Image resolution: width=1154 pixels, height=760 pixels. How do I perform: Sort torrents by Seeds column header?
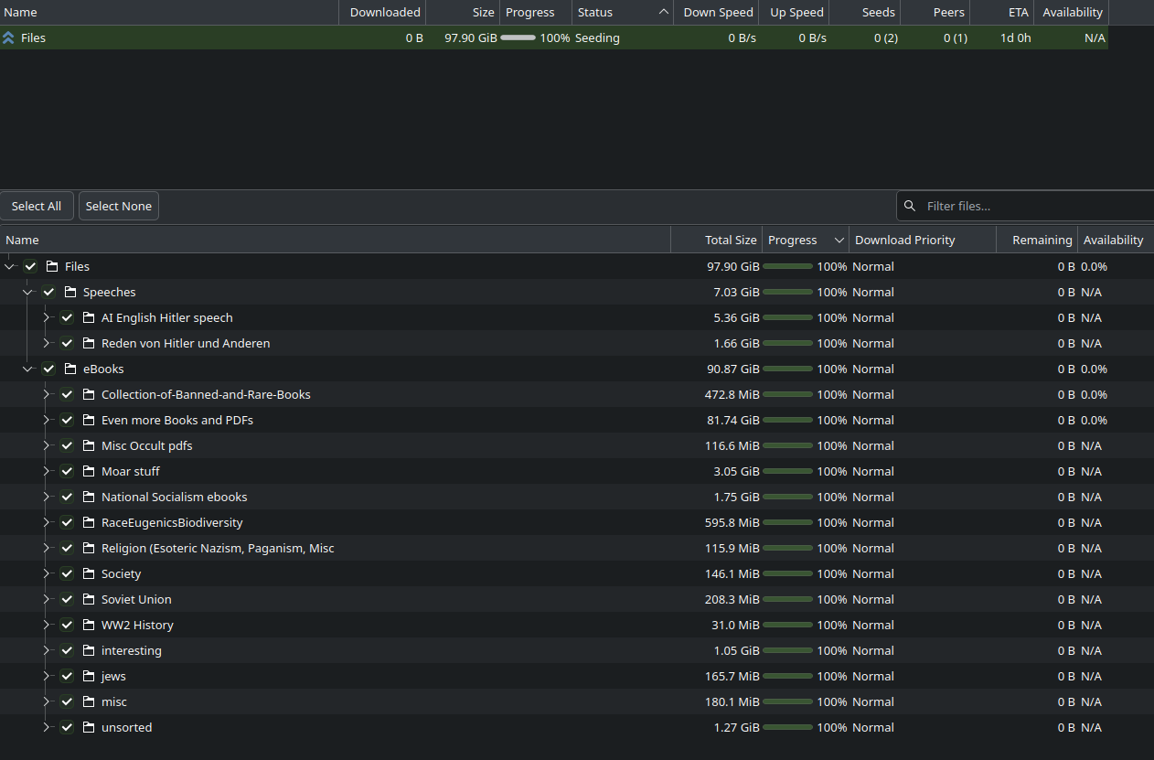pyautogui.click(x=866, y=12)
